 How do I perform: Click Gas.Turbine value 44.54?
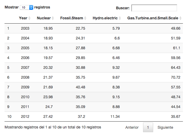point(175,107)
